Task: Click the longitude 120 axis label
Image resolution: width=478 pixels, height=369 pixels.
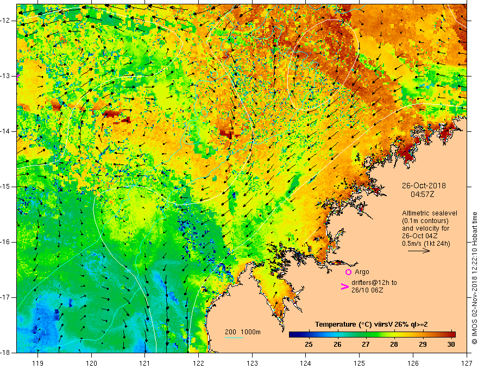Action: click(x=91, y=363)
